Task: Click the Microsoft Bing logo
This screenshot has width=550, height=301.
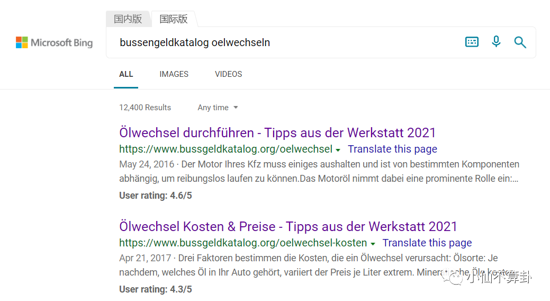Action: [54, 43]
